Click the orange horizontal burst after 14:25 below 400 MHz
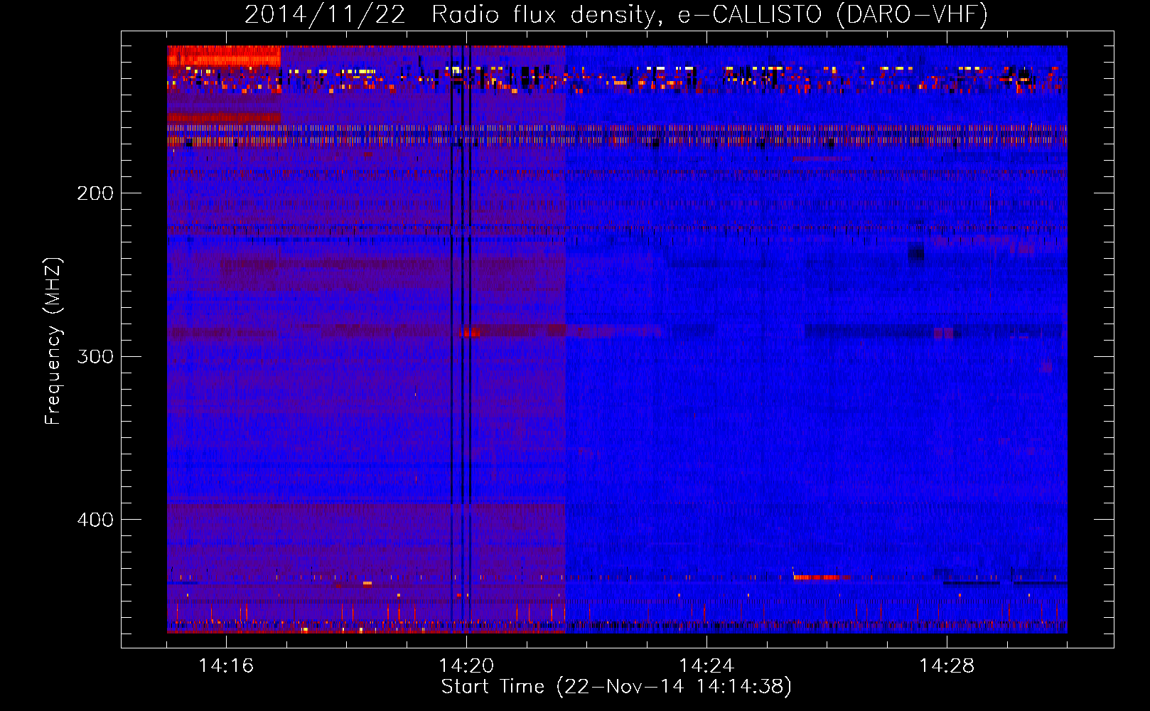 click(821, 577)
